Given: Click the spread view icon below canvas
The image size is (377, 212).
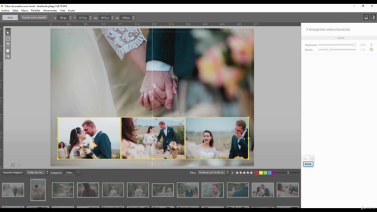Looking at the screenshot, I should pos(13,165).
